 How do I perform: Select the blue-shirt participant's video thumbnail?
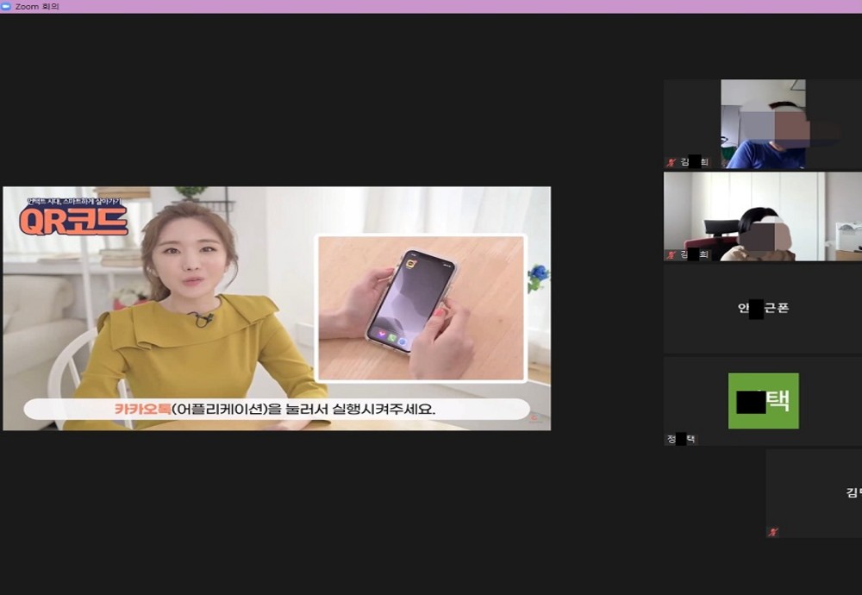click(x=763, y=123)
